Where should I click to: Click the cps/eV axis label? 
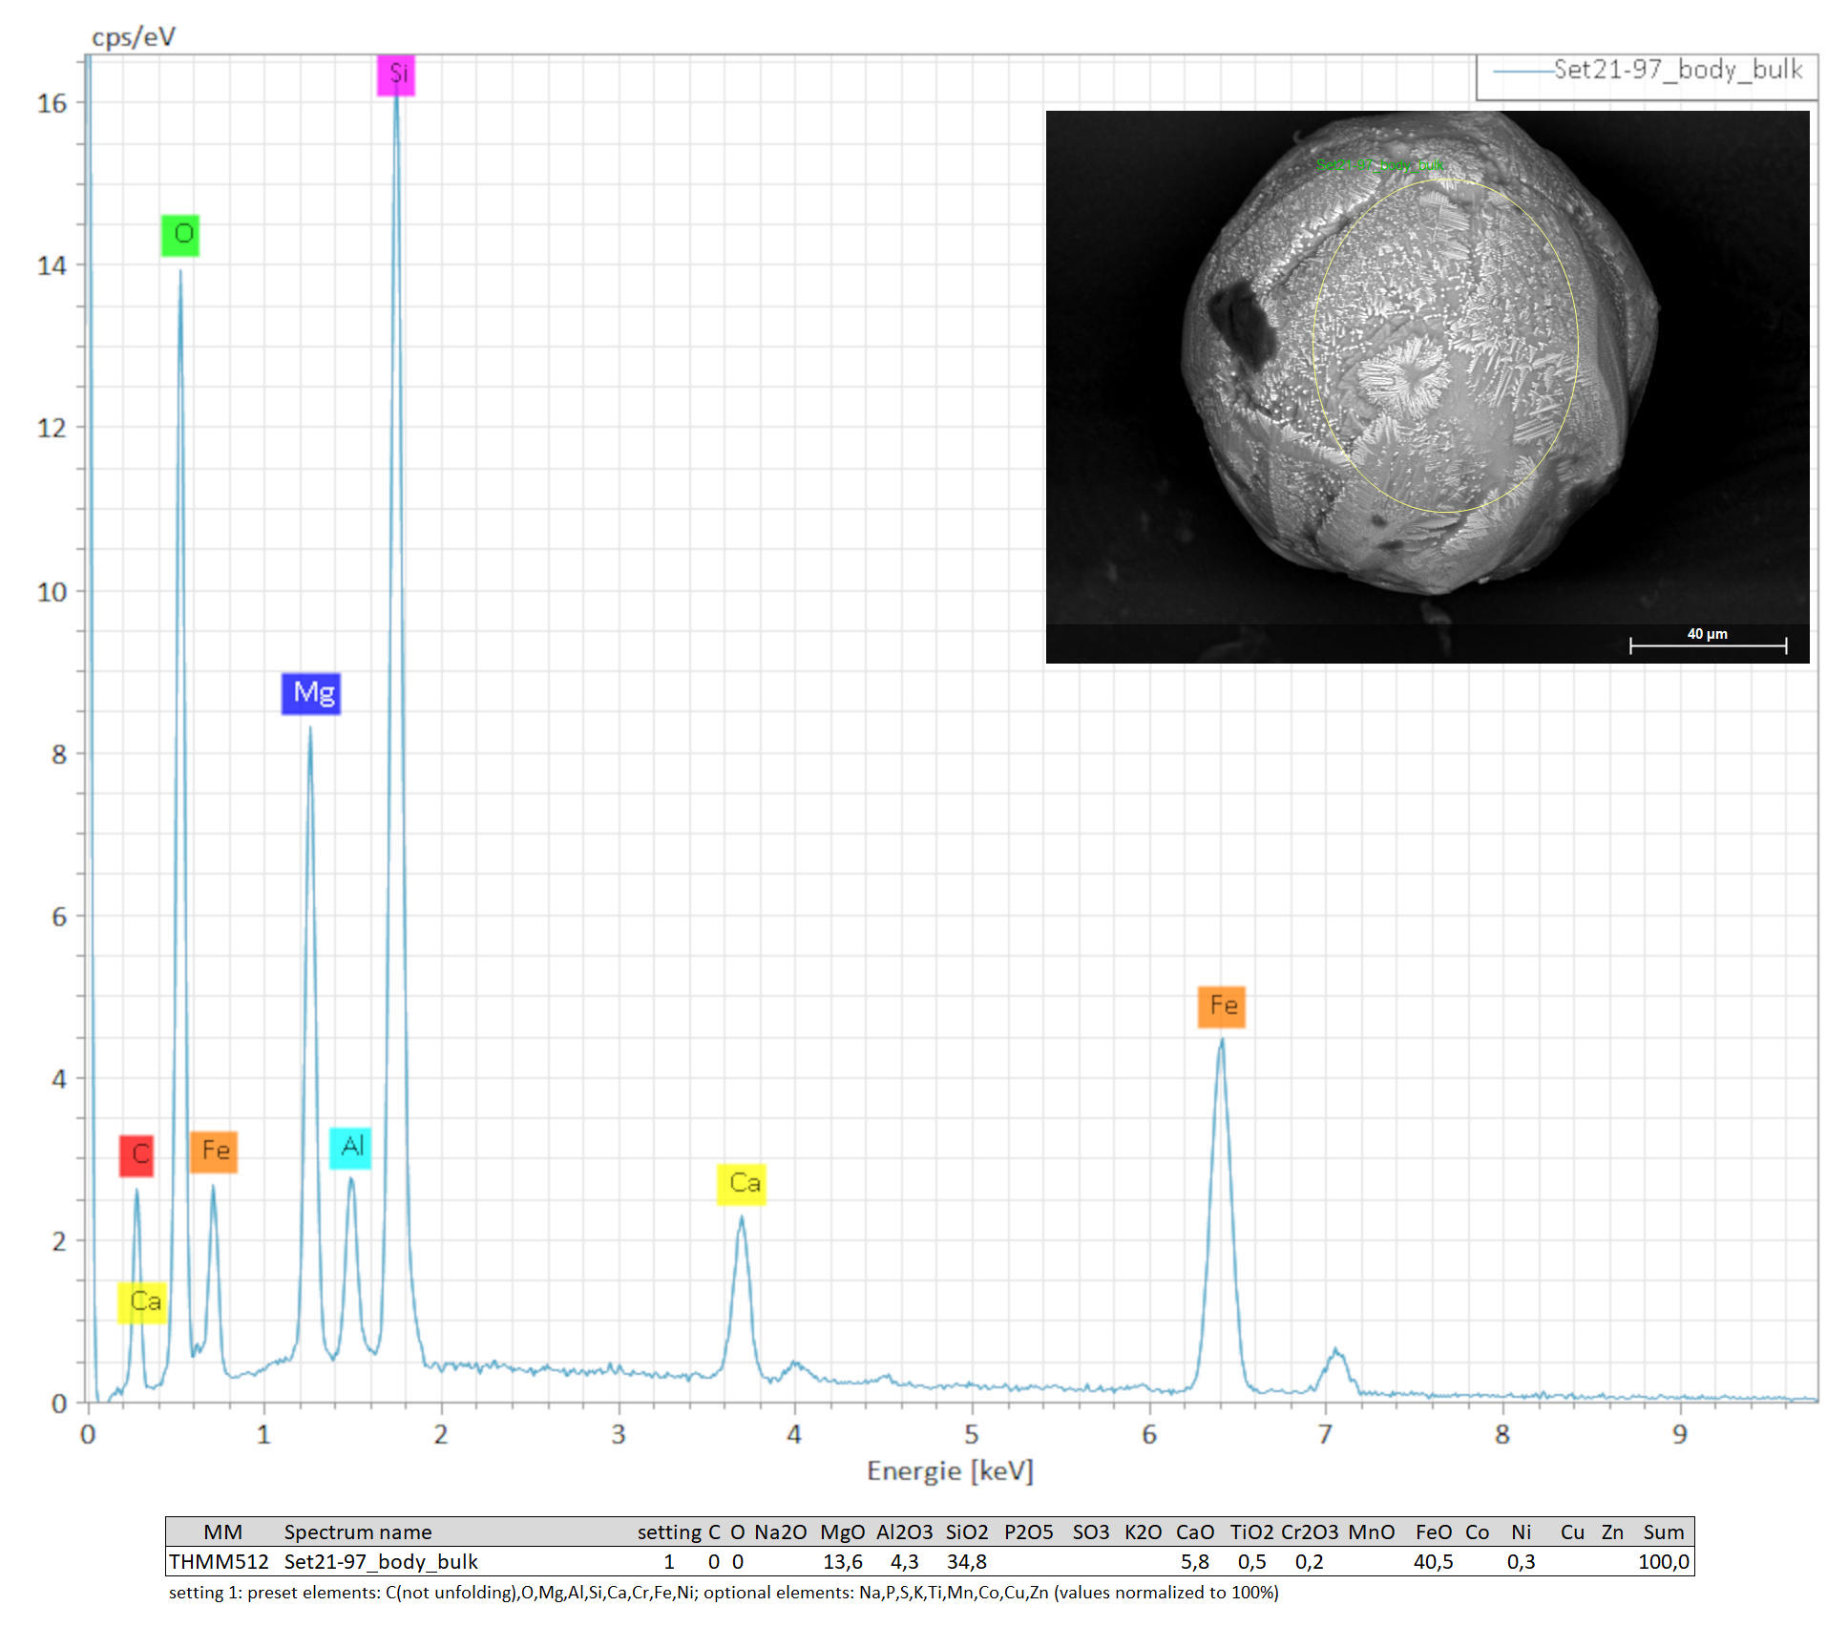click(x=133, y=37)
